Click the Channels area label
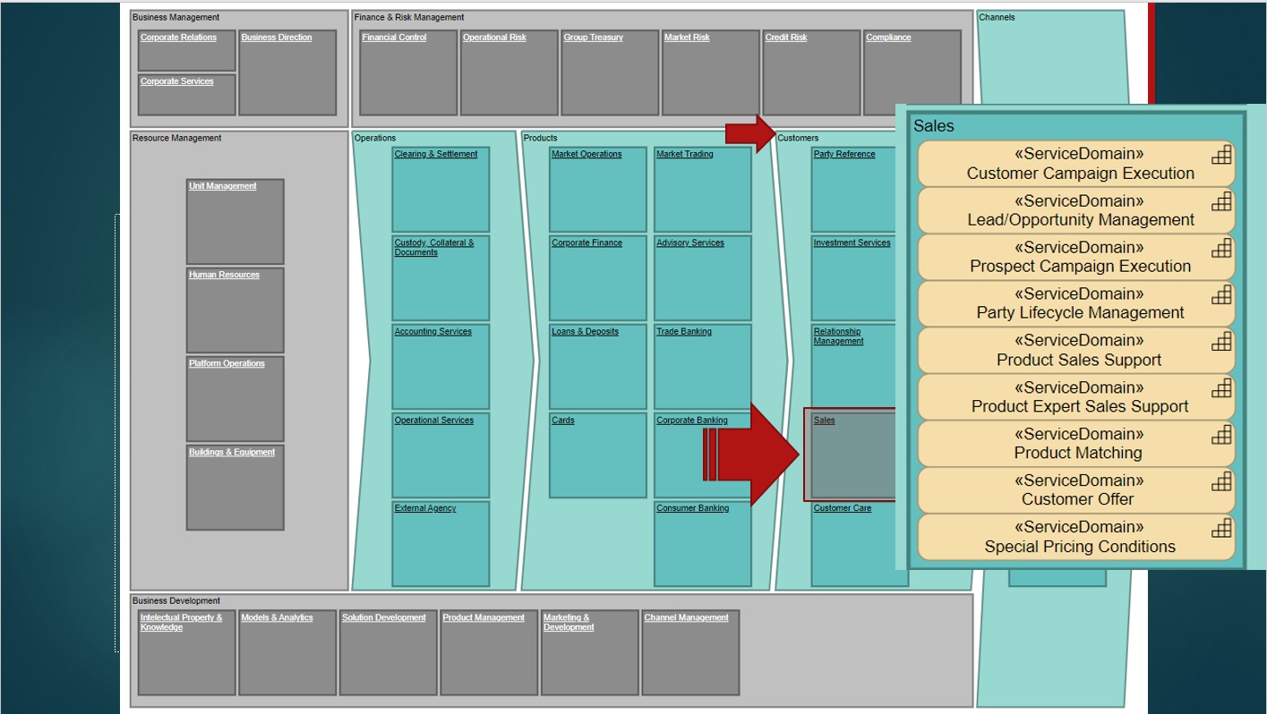Viewport: 1267px width, 714px height. point(997,17)
